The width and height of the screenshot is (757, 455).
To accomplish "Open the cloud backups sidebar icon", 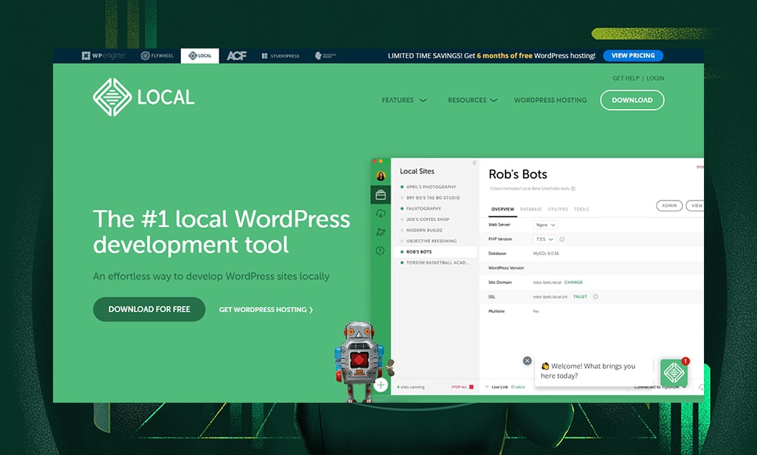I will [380, 211].
